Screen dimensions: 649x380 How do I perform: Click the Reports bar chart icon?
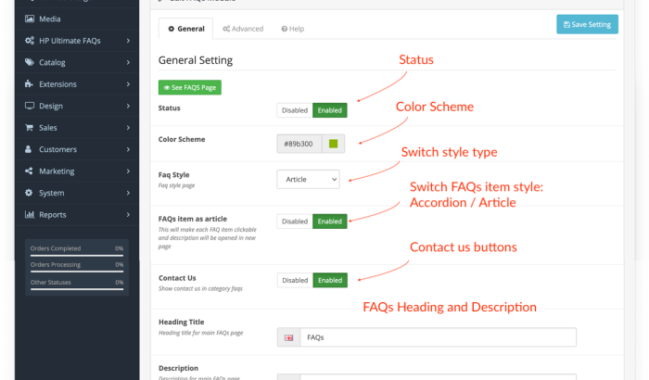point(30,214)
